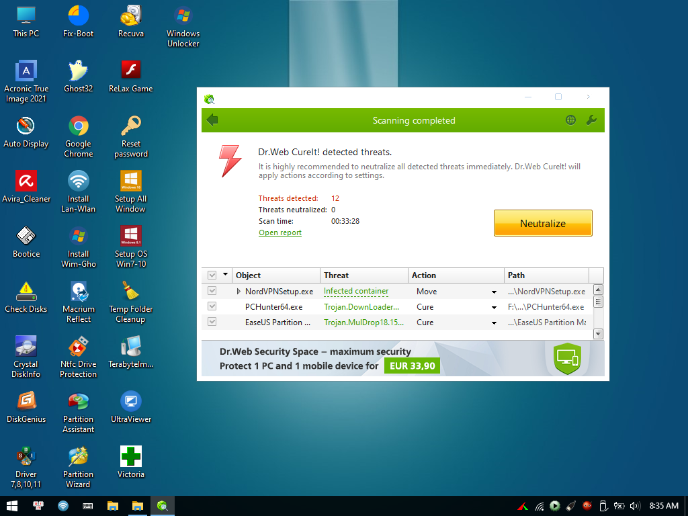688x516 pixels.
Task: Open Action dropdown for EaseUS Partition row
Action: 494,323
